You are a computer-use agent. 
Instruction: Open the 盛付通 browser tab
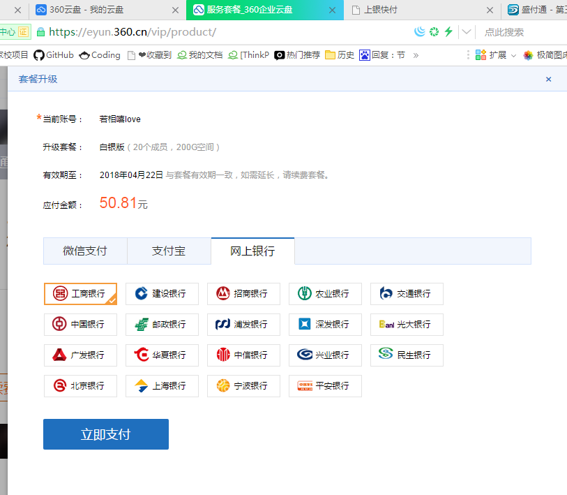(x=535, y=10)
